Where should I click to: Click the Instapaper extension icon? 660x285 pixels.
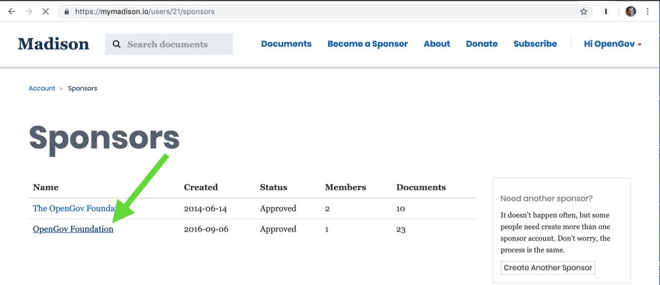606,12
